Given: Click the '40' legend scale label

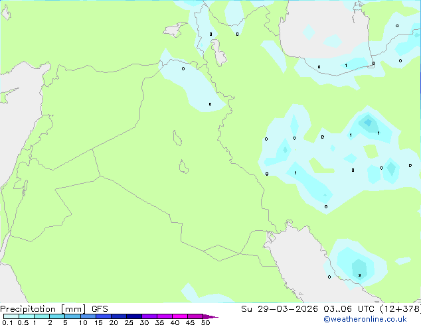Looking at the screenshot, I should tap(175, 322).
